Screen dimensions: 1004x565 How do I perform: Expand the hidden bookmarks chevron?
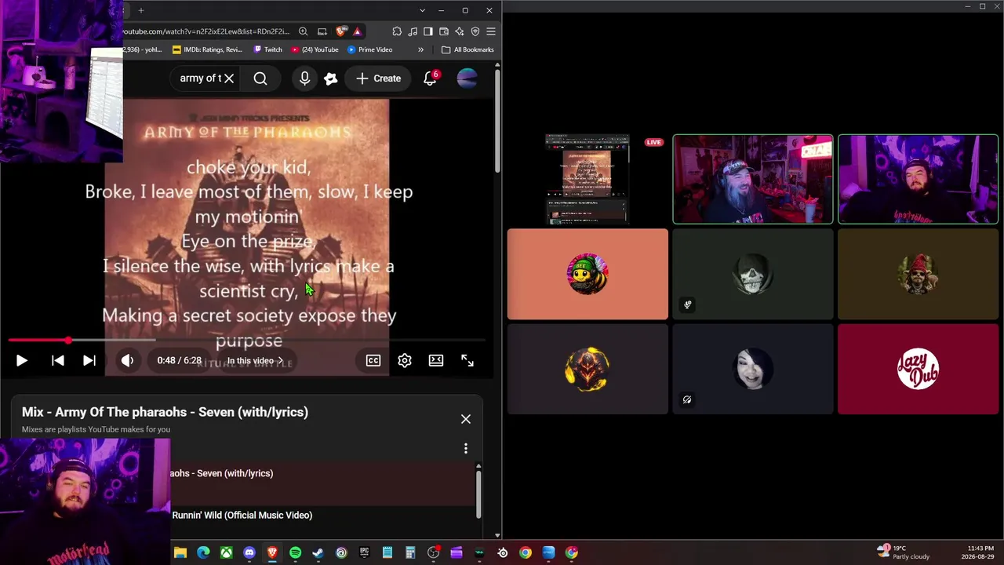click(420, 49)
